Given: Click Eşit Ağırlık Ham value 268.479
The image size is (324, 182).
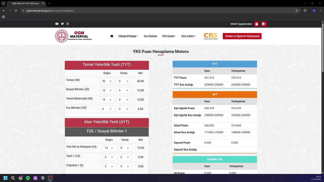Looking at the screenshot, I should 209,108.
